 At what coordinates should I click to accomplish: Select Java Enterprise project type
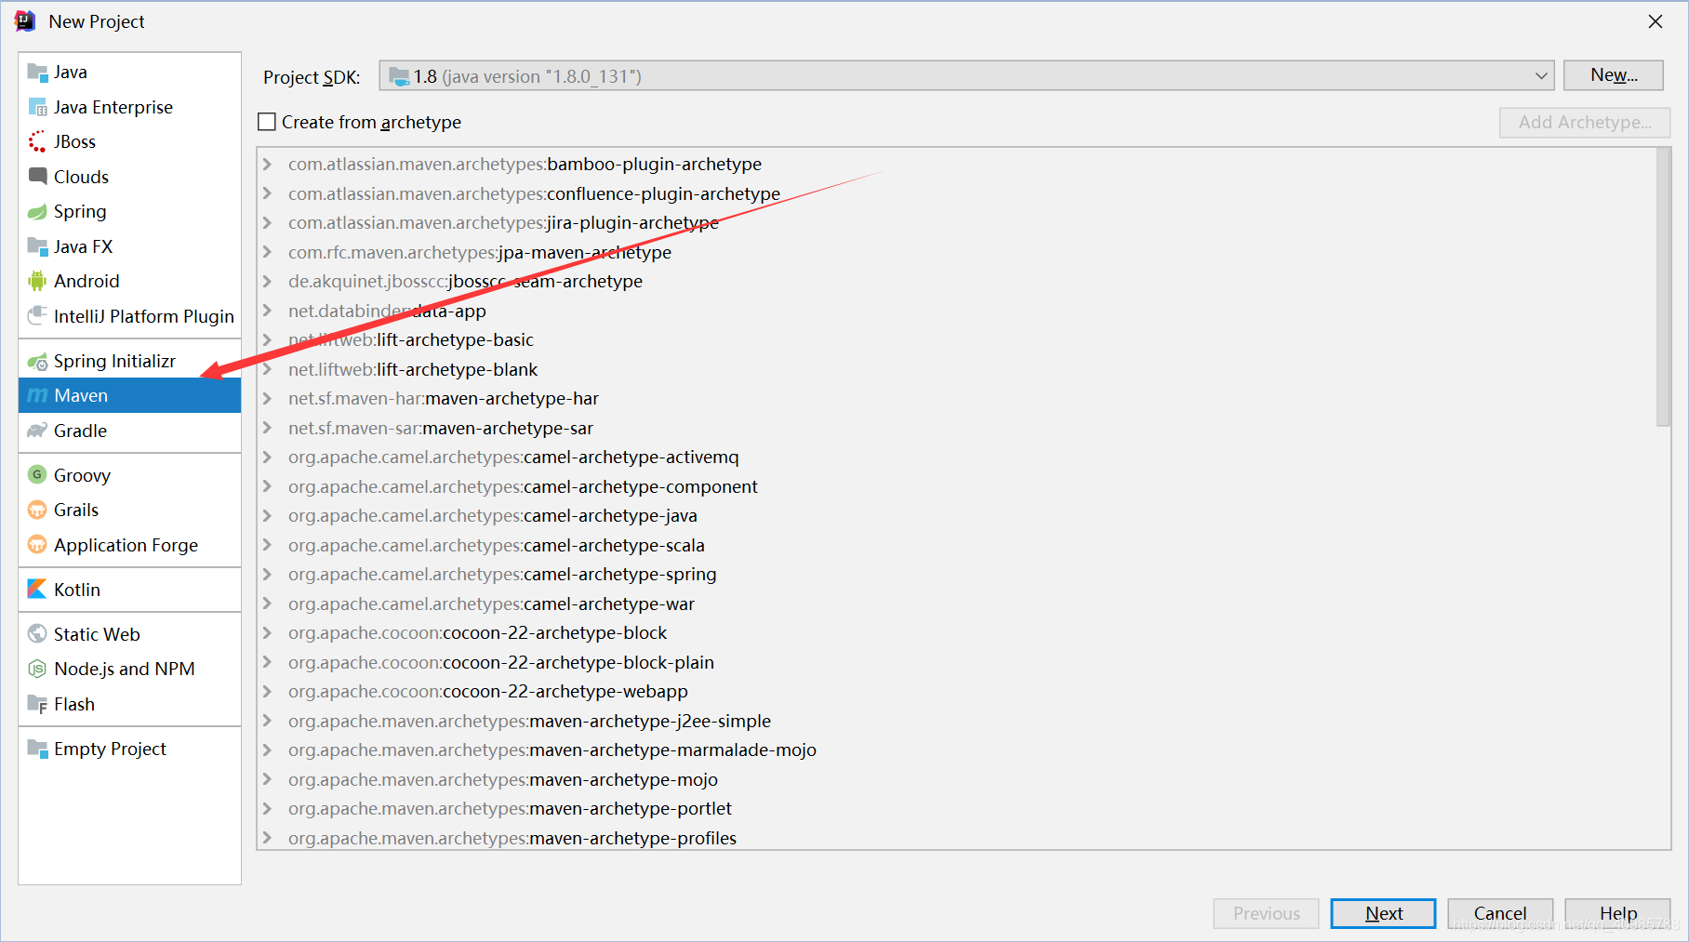(129, 107)
